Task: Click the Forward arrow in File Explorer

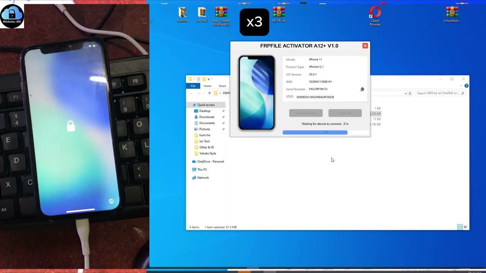Action: click(198, 93)
